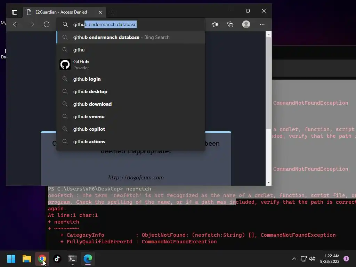Viewport: 356px width, 267px height.
Task: Click the Edge page scrollbar up arrow
Action: tap(269, 35)
